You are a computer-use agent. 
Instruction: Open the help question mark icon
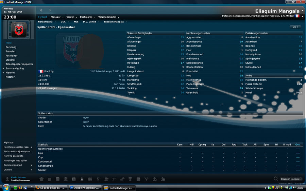pos(146,179)
